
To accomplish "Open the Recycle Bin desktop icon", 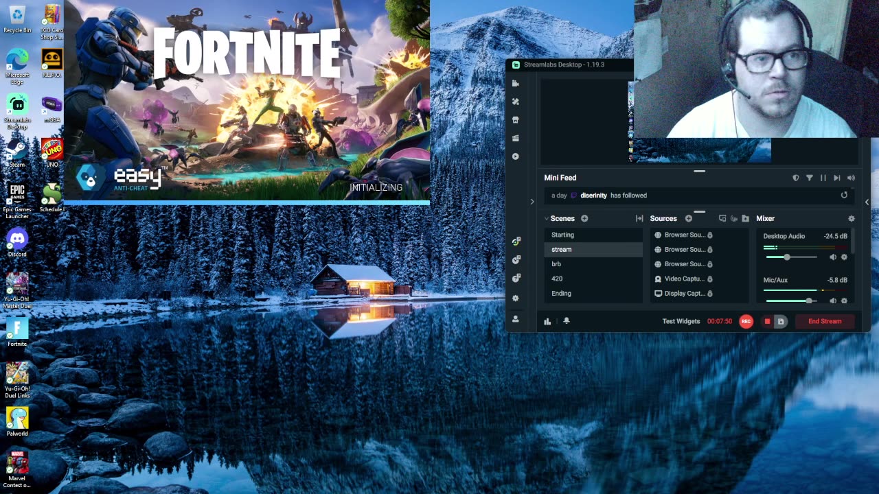I will (17, 19).
